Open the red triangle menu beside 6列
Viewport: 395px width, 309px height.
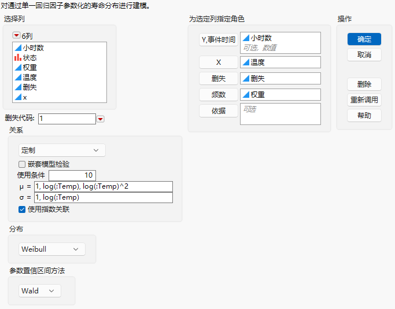(16, 35)
